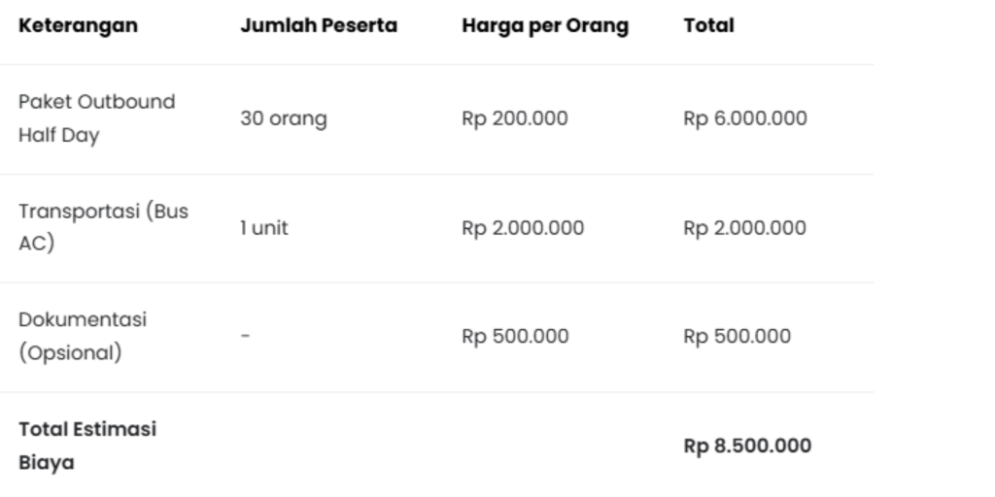The width and height of the screenshot is (995, 497).
Task: Click Dokumentasi price per person cell
Action: (515, 337)
